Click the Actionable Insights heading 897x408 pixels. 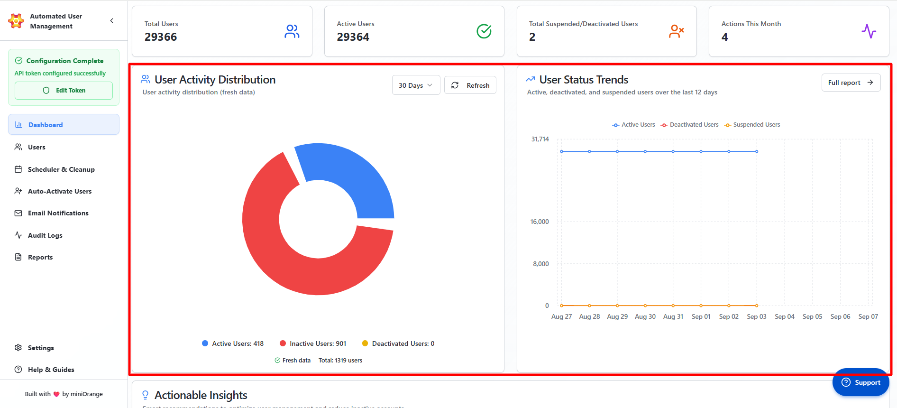(201, 395)
